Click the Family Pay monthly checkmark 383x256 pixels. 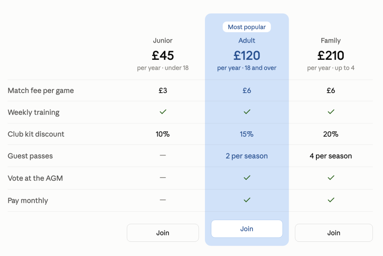(x=331, y=200)
